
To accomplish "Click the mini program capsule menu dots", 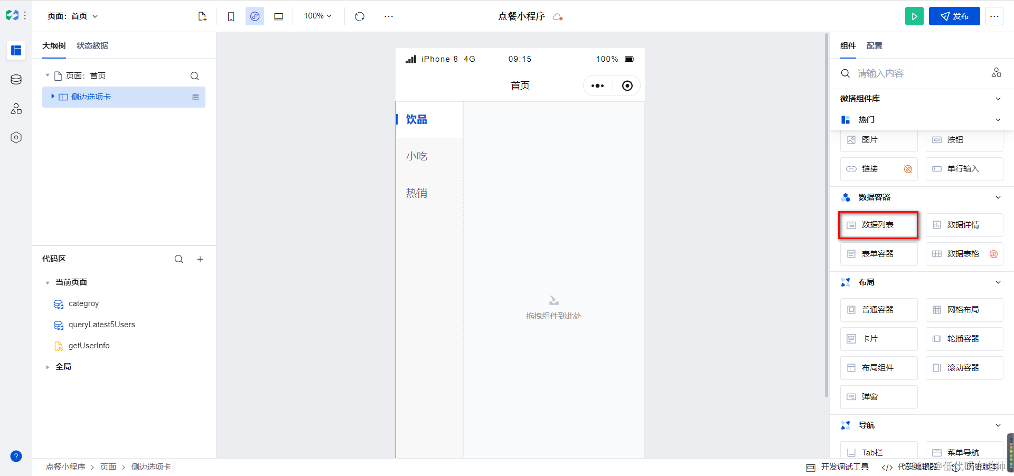I will click(x=597, y=86).
